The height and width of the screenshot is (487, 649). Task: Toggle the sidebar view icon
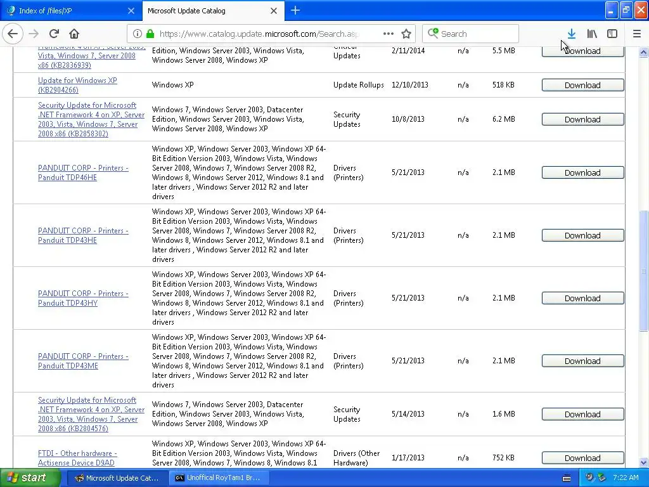click(612, 34)
